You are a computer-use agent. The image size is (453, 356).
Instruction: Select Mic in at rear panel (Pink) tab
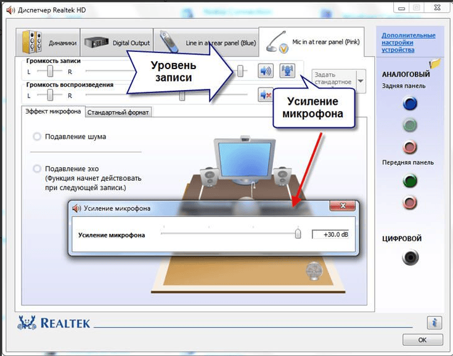[x=311, y=42]
